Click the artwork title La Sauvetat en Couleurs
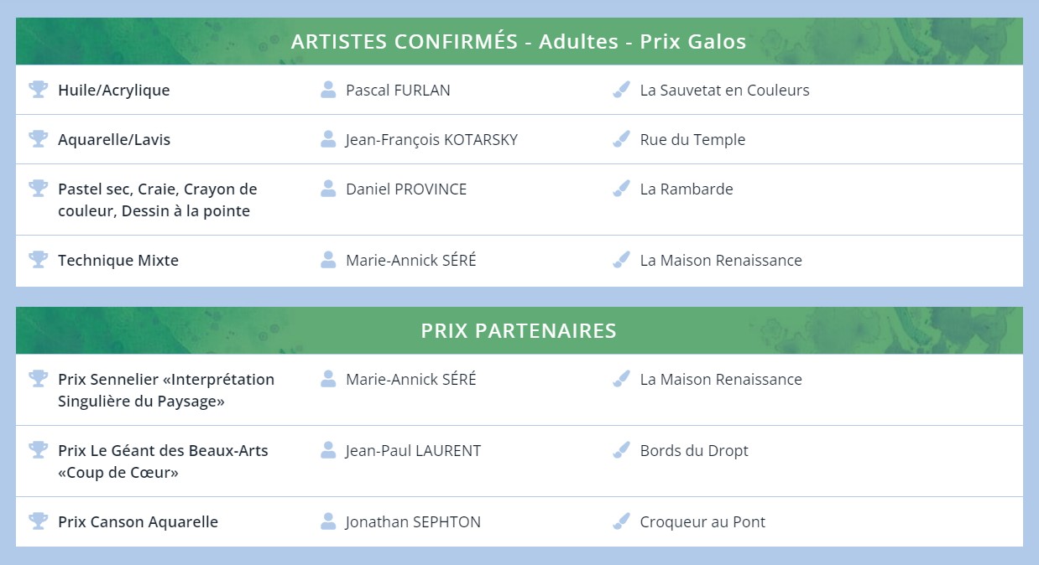Viewport: 1039px width, 565px height. 724,91
